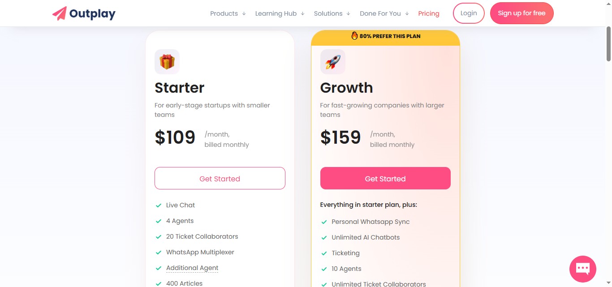Image resolution: width=612 pixels, height=287 pixels.
Task: Click the checkmark beside Unlimited AI Chatbots
Action: (x=324, y=237)
